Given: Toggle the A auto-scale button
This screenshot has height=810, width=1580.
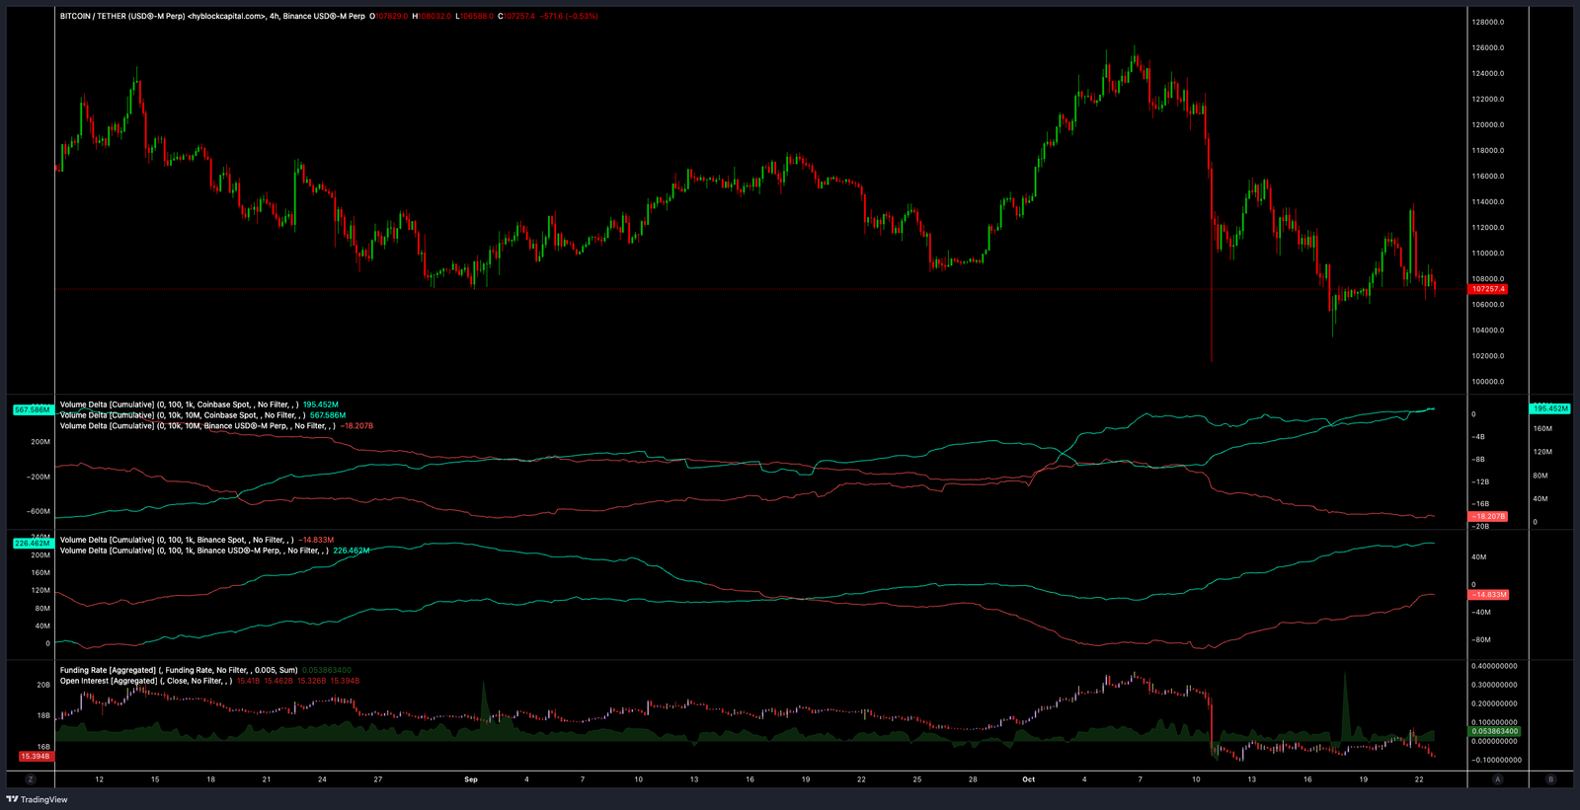Looking at the screenshot, I should 1497,779.
